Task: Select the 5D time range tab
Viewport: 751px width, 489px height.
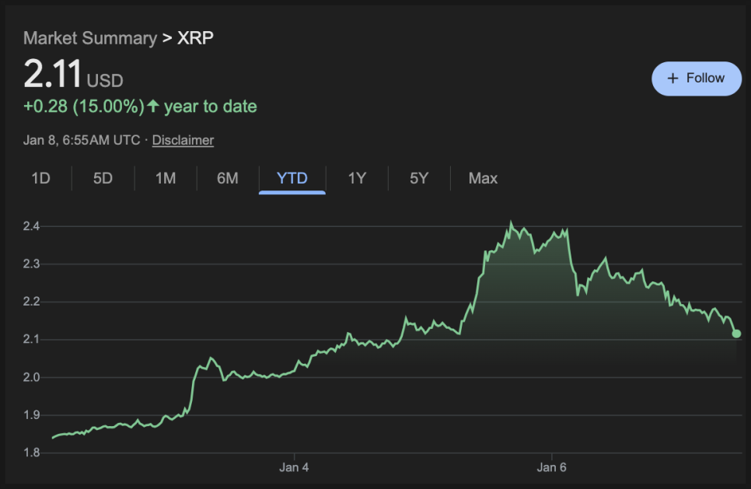Action: click(x=103, y=178)
